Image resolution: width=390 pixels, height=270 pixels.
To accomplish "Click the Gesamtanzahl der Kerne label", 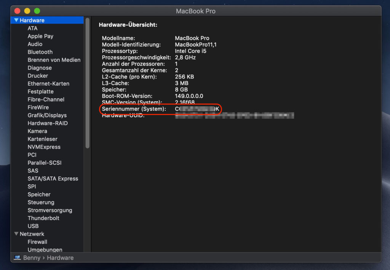I will (x=134, y=70).
